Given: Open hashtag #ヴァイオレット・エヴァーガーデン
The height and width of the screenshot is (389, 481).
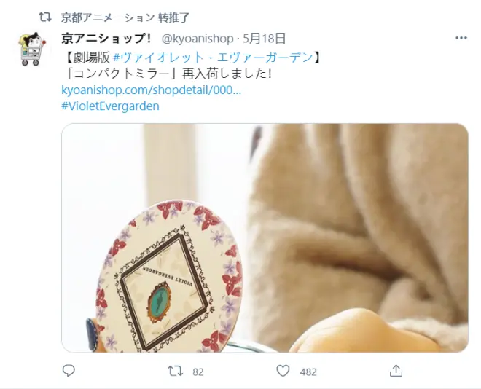Looking at the screenshot, I should (214, 58).
